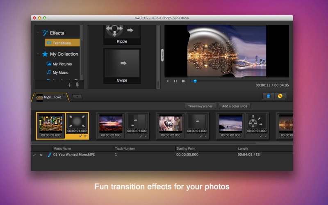This screenshot has height=205, width=328.
Task: Click the Track Number column header
Action: coord(125,148)
